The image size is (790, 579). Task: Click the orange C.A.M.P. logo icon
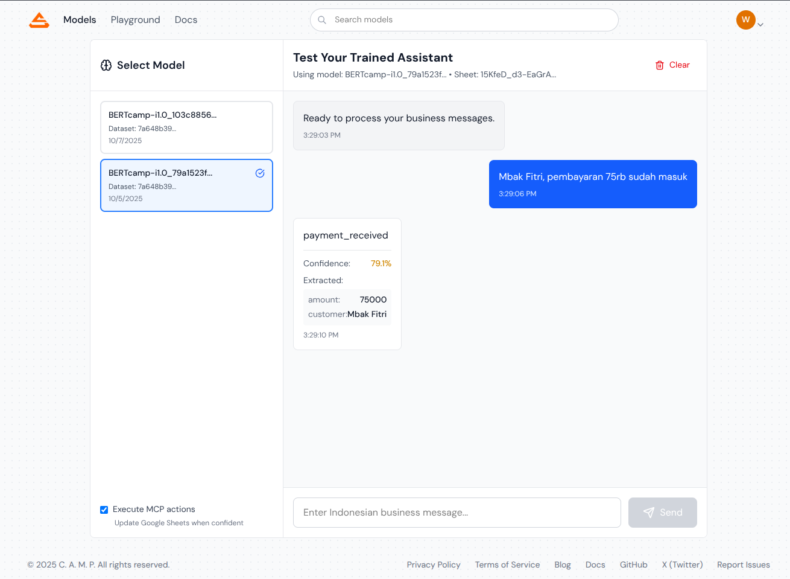(39, 20)
